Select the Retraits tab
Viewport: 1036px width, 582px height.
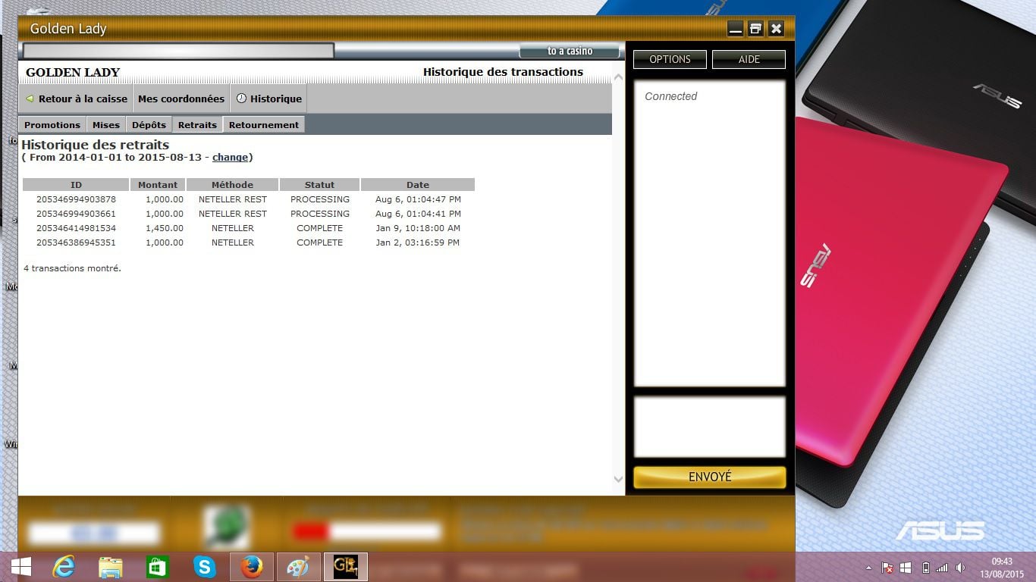tap(197, 125)
